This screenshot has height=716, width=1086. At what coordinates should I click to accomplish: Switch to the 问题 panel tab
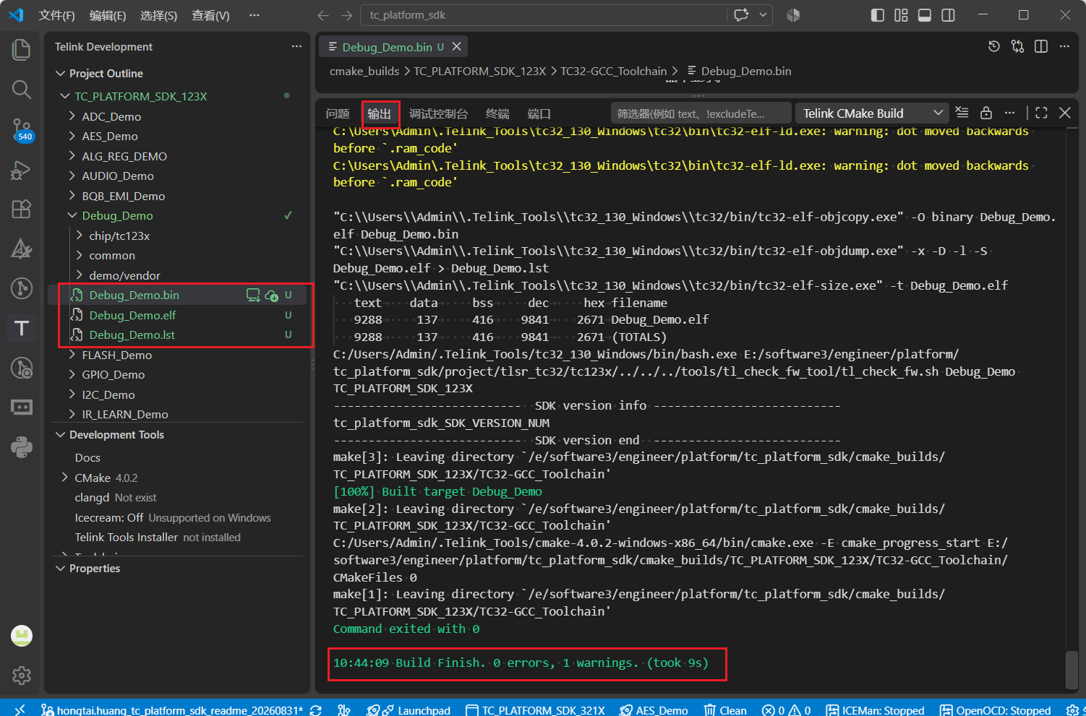click(338, 113)
